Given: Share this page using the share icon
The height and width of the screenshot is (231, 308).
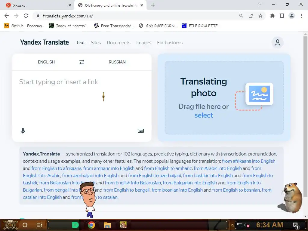Looking at the screenshot, I should tap(251, 16).
